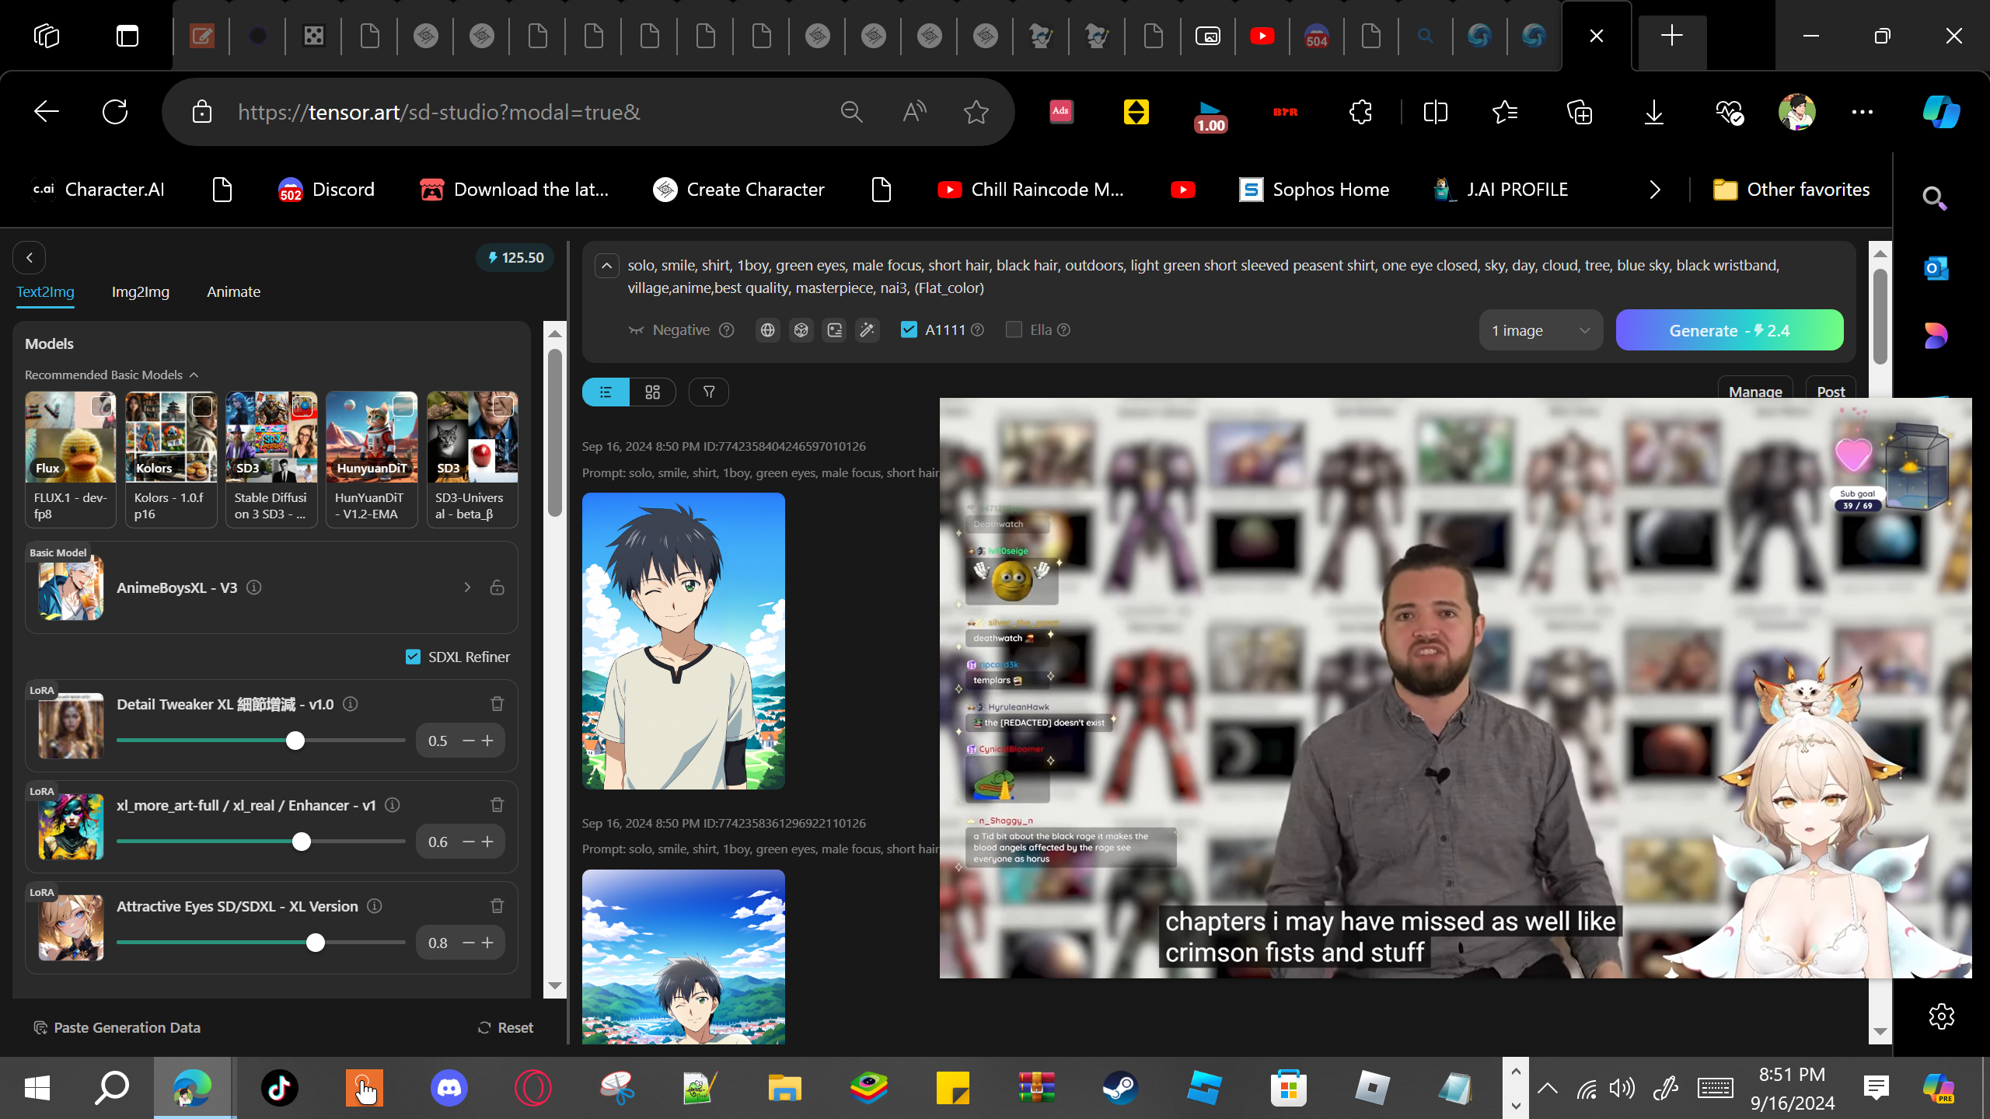
Task: Open Edge sidebar settings gear
Action: [x=1942, y=1016]
